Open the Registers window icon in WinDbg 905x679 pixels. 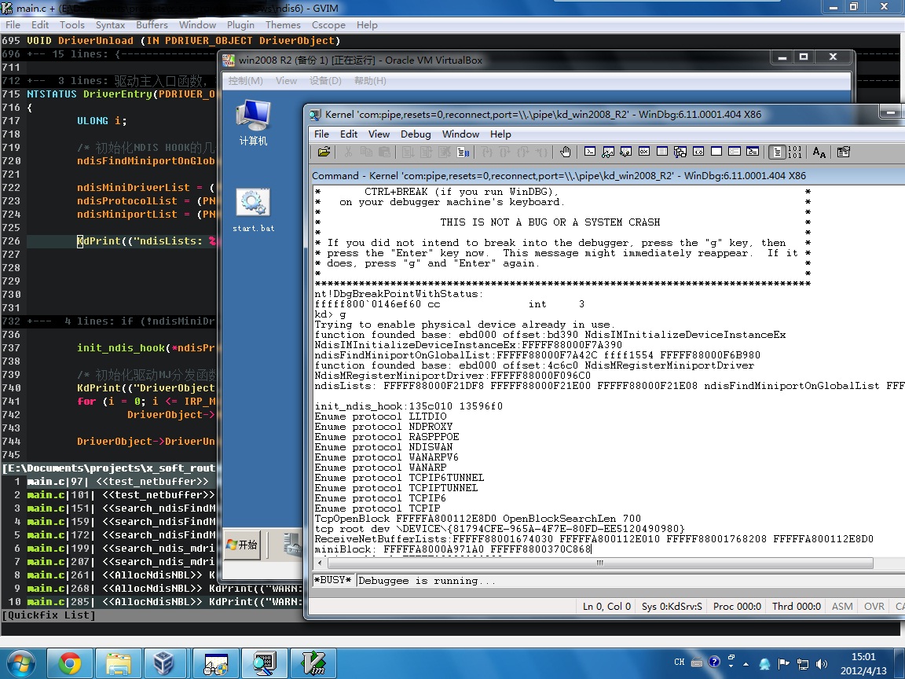pyautogui.click(x=644, y=152)
